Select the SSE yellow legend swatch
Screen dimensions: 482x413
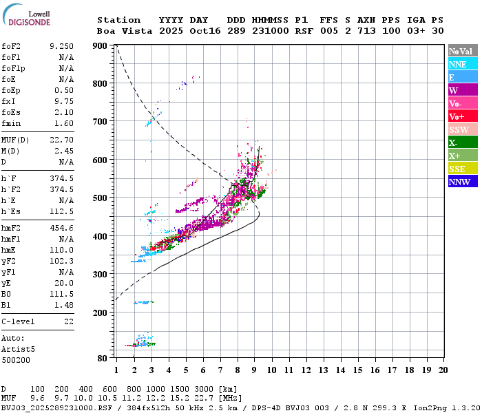click(463, 169)
